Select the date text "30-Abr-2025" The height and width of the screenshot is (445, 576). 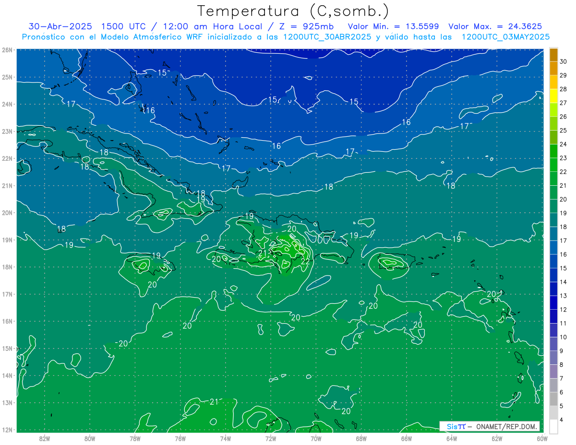[x=60, y=26]
